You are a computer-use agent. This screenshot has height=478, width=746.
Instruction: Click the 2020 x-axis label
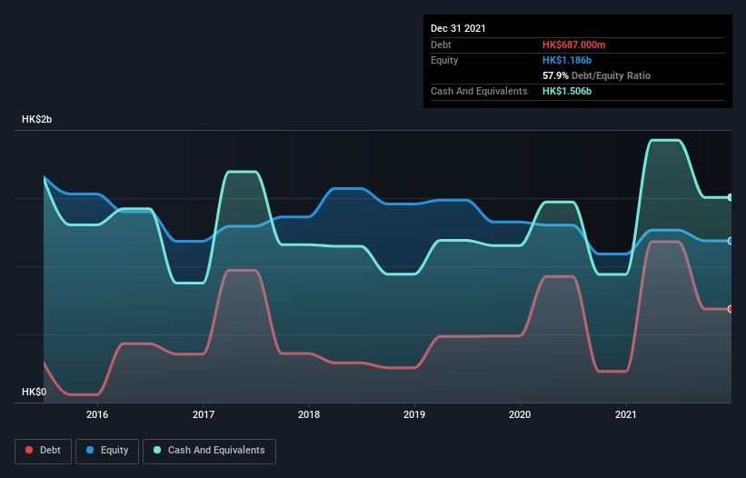coord(520,414)
